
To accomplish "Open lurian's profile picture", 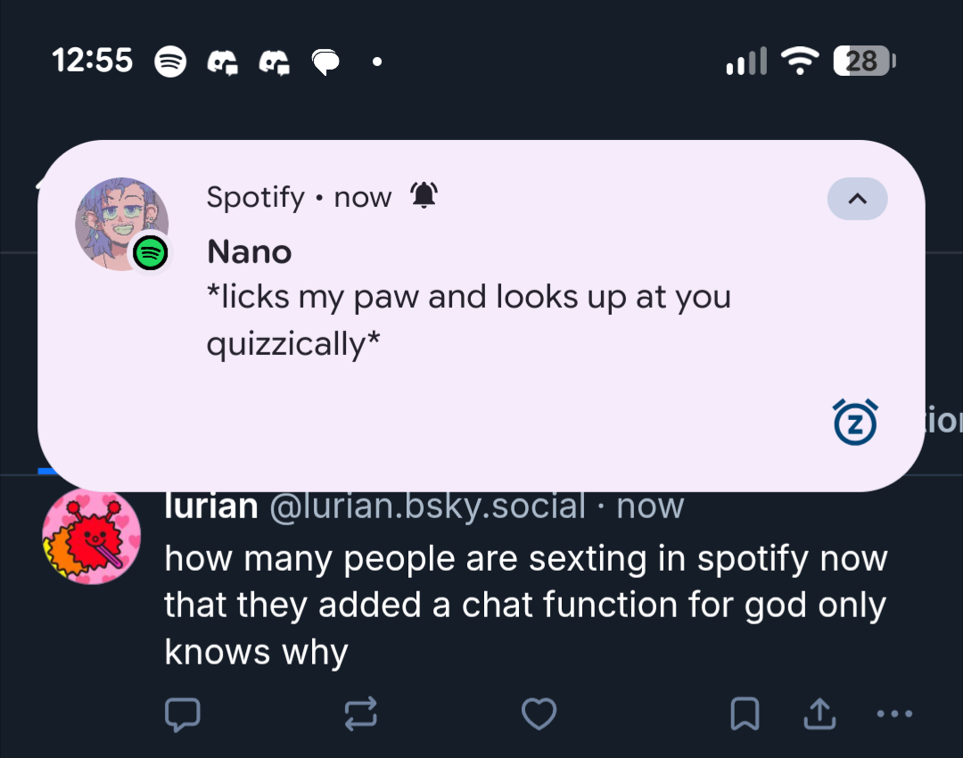I will (91, 537).
